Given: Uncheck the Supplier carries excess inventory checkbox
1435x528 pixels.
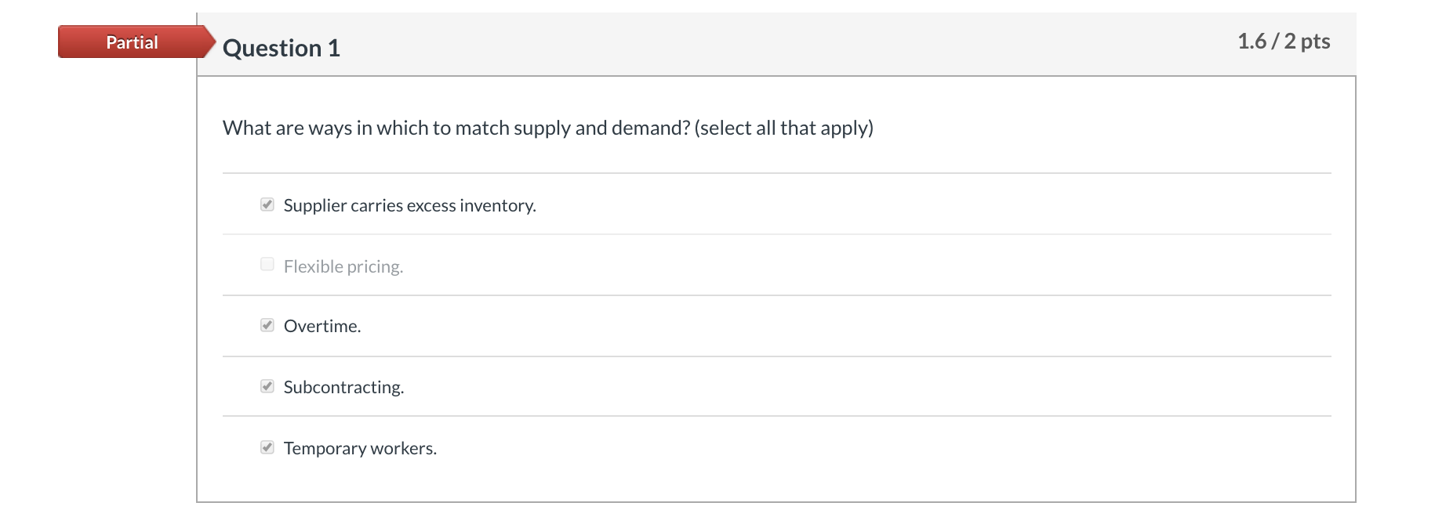Looking at the screenshot, I should (x=267, y=204).
